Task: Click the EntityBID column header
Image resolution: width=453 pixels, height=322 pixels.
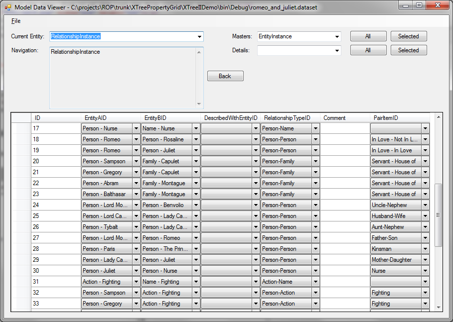Action: tap(171, 118)
